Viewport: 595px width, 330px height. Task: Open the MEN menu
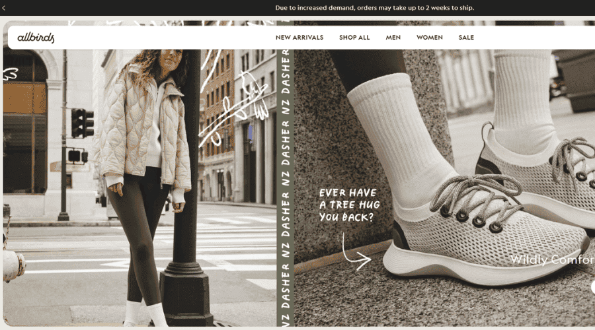(x=393, y=38)
